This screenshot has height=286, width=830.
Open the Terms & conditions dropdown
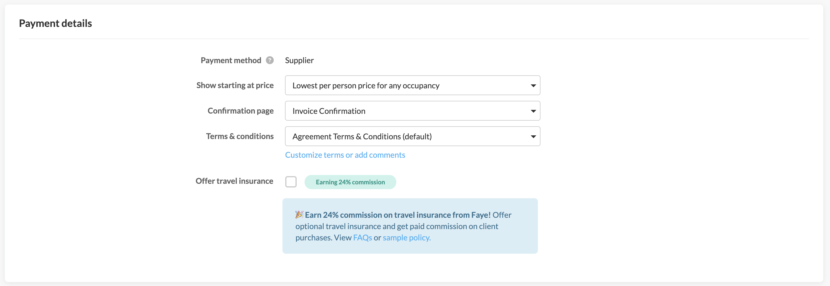[412, 136]
